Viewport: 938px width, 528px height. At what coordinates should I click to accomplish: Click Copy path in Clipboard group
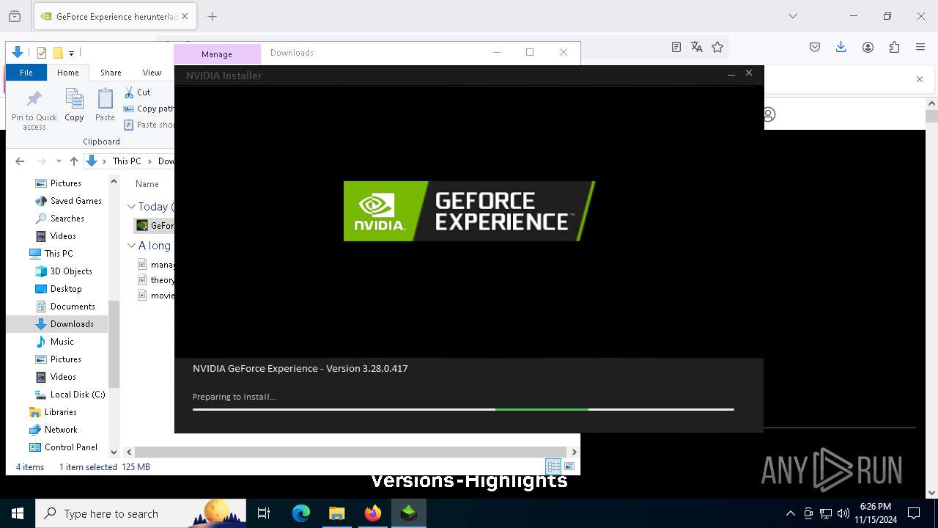(x=149, y=109)
